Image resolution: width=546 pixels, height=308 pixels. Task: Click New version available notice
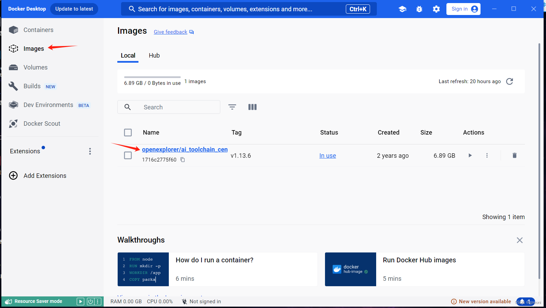pos(481,302)
